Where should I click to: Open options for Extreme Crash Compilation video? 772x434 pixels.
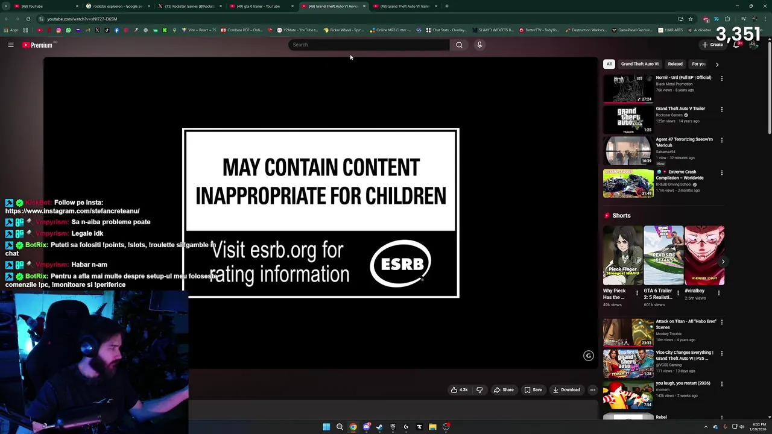tap(721, 172)
